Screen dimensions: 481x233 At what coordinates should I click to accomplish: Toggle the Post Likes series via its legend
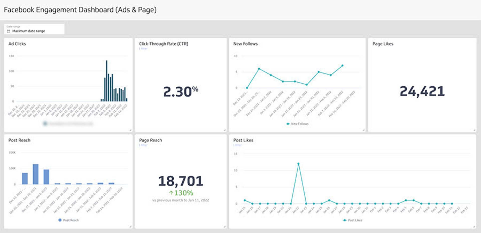click(x=355, y=220)
